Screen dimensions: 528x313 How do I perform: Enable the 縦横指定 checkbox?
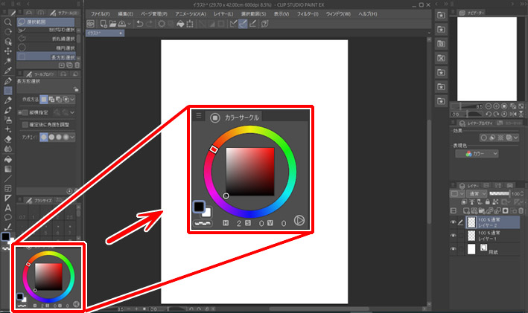tap(25, 113)
